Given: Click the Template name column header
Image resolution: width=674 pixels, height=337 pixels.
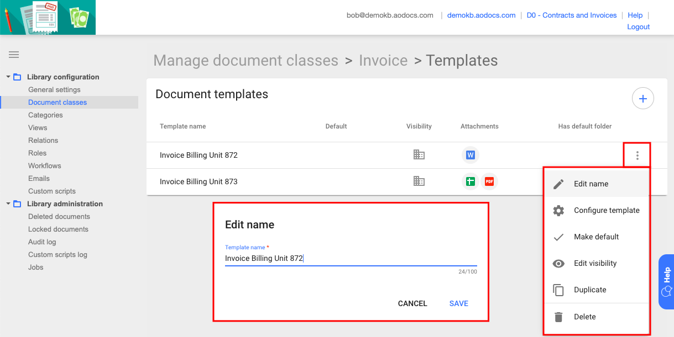Looking at the screenshot, I should tap(182, 126).
